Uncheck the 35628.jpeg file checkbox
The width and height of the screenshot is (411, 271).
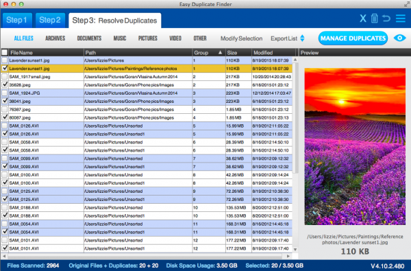[x=5, y=84]
